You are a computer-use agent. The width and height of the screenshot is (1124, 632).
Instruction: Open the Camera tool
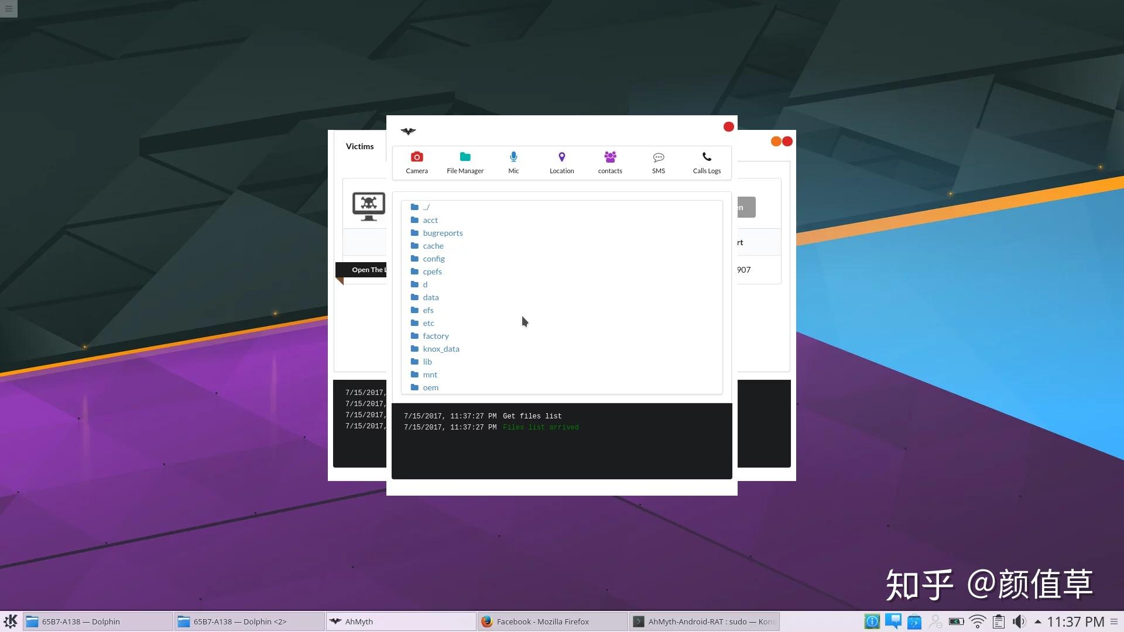pos(417,162)
